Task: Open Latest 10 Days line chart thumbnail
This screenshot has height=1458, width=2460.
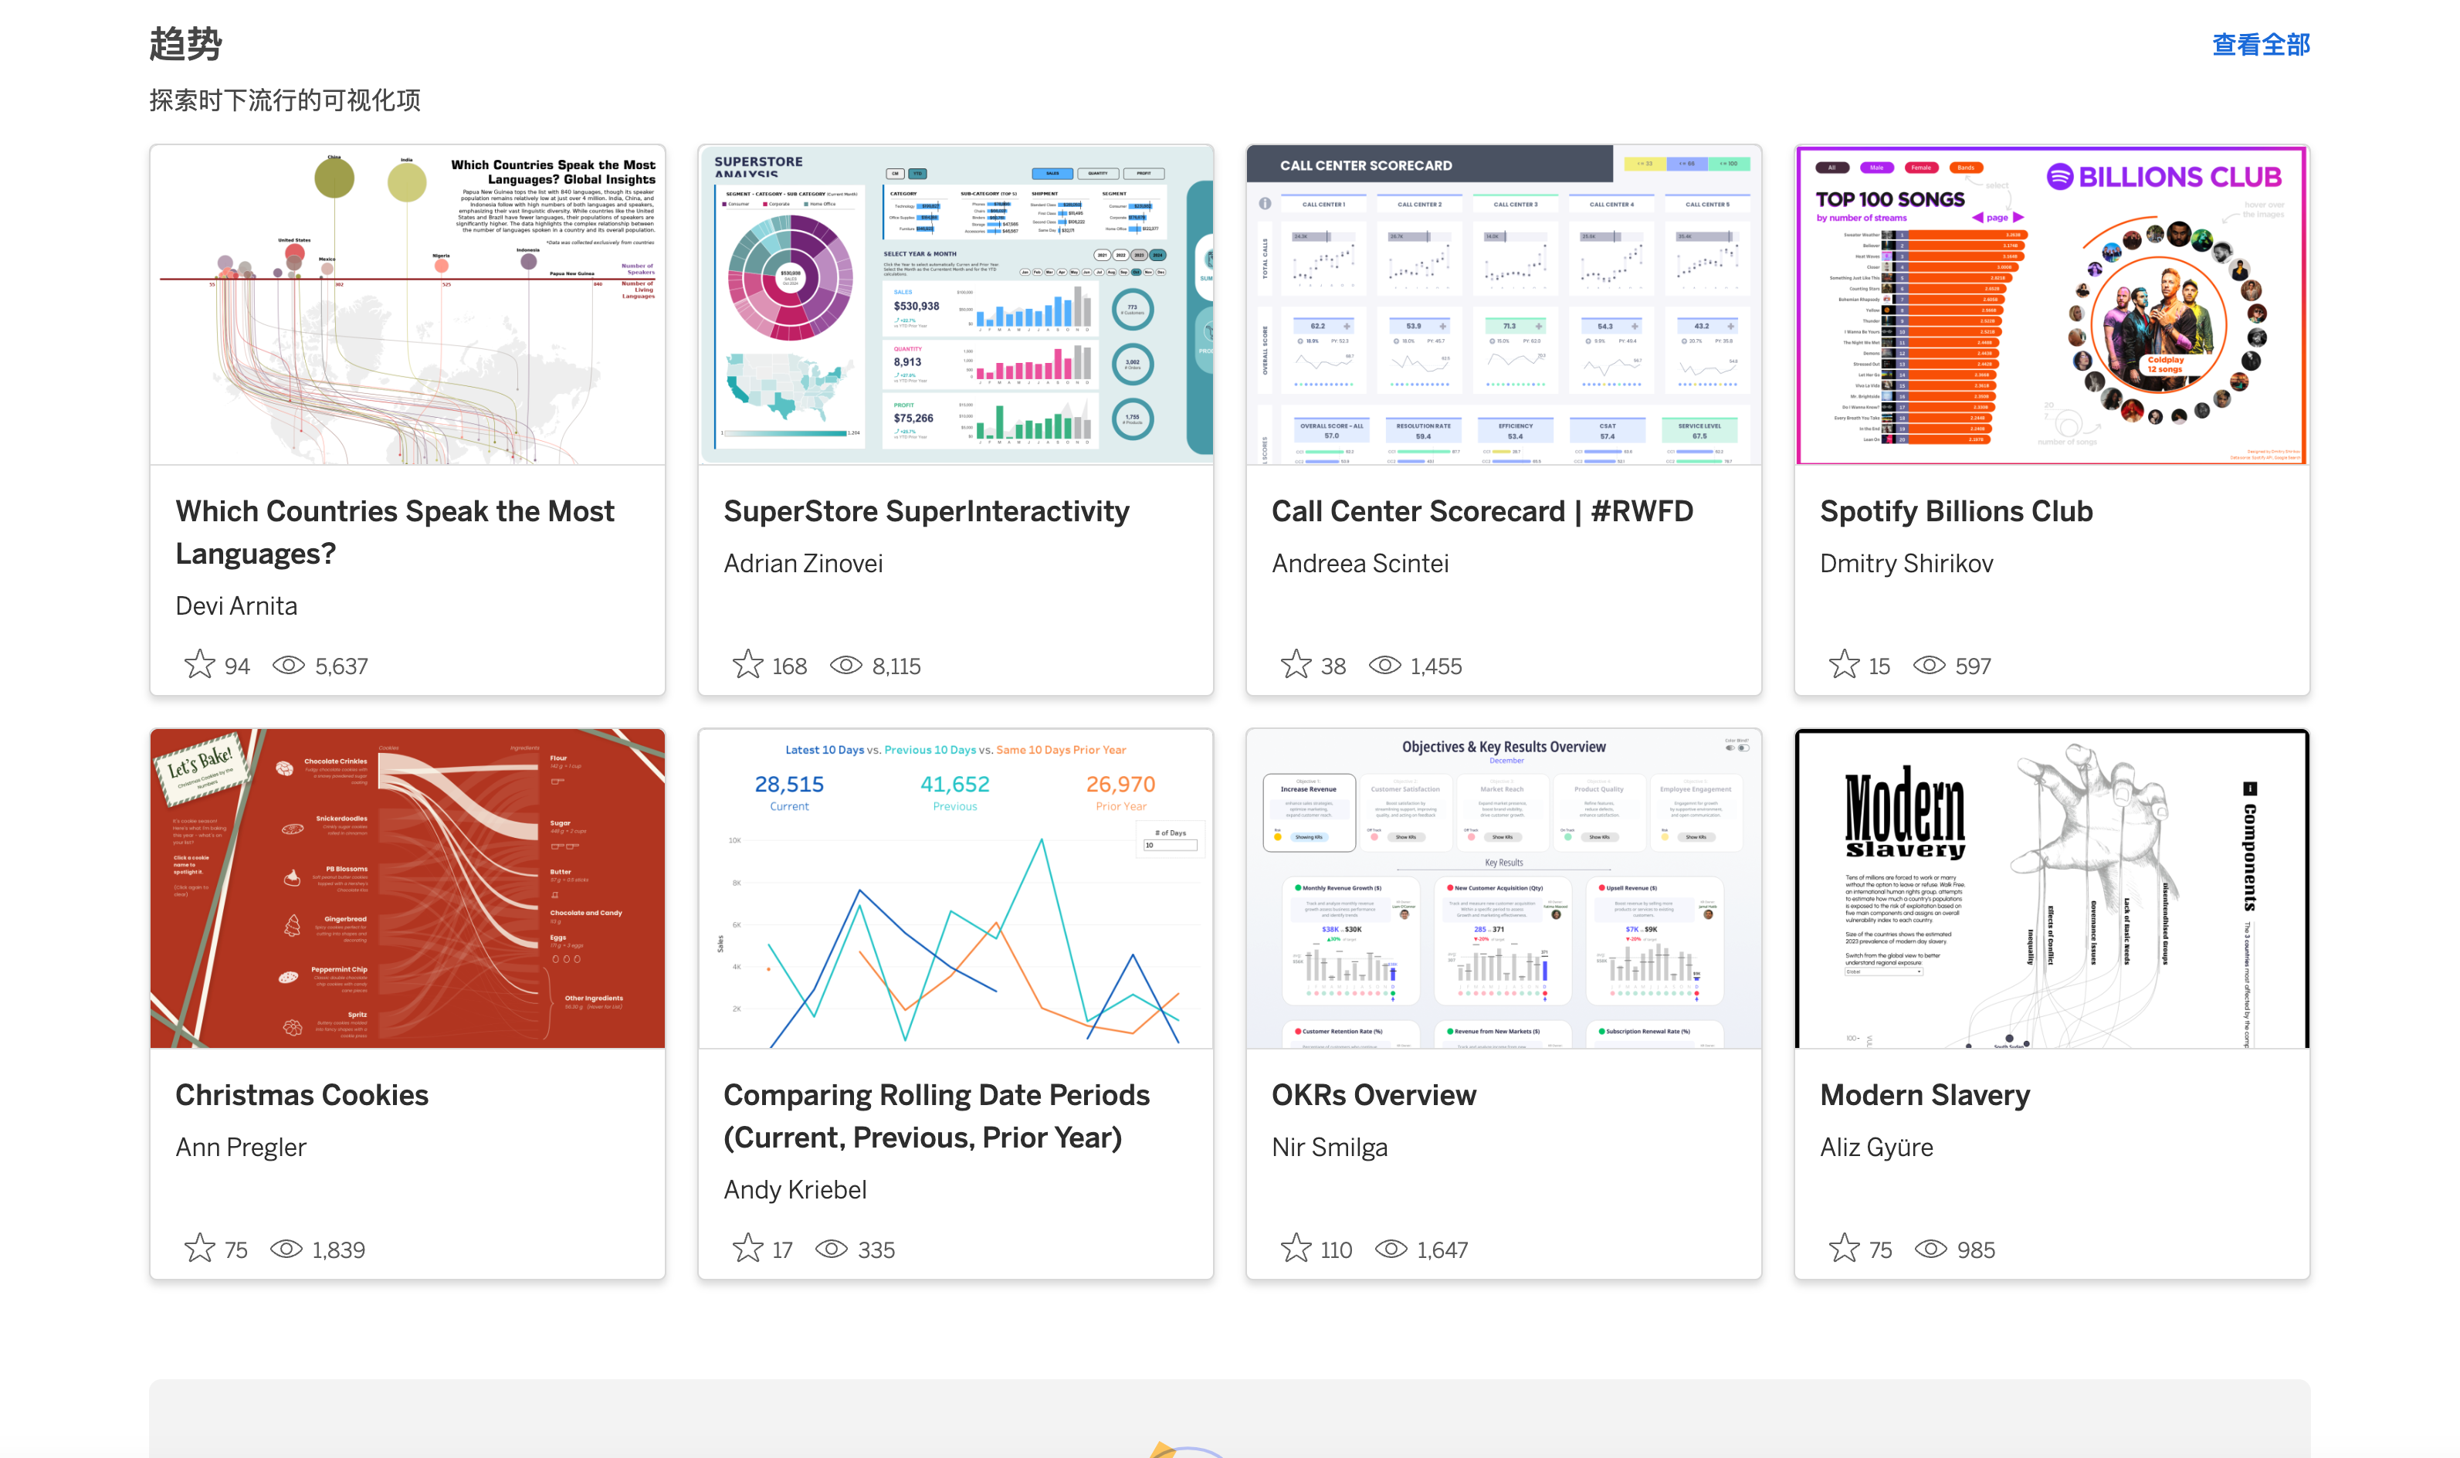Action: click(956, 888)
